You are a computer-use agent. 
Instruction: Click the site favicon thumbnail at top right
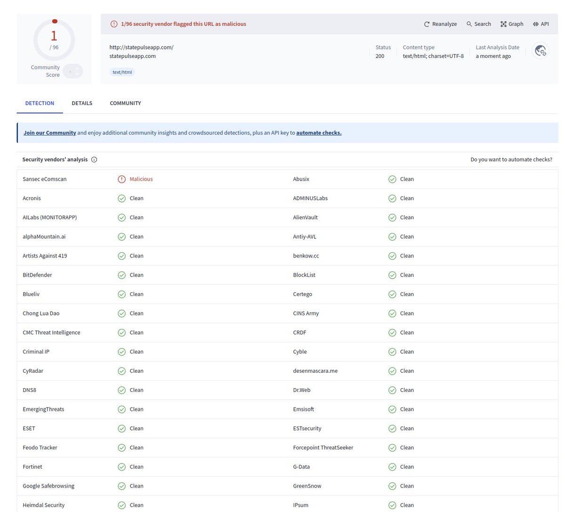tap(540, 50)
